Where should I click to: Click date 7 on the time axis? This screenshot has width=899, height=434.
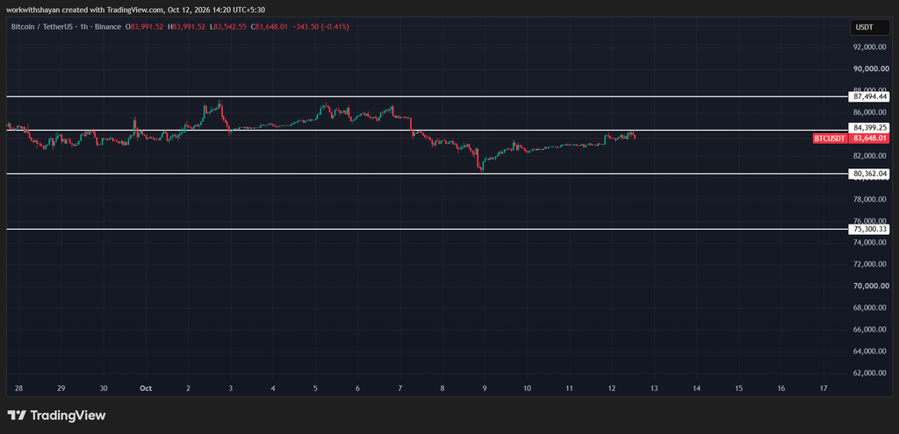click(400, 388)
